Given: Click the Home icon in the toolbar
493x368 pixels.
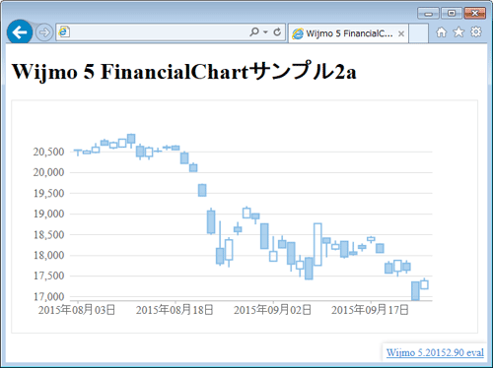Looking at the screenshot, I should (x=441, y=32).
